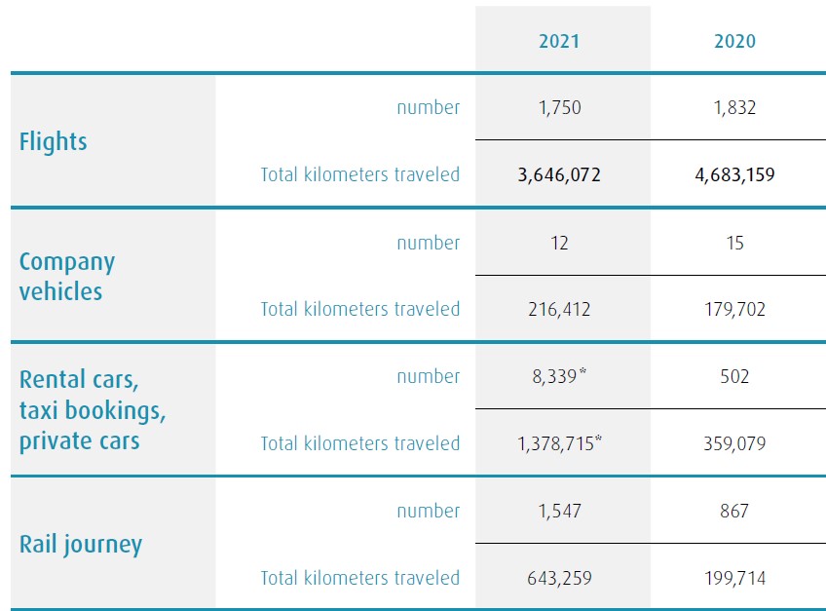Click flights 2020 number 1,832

734,108
